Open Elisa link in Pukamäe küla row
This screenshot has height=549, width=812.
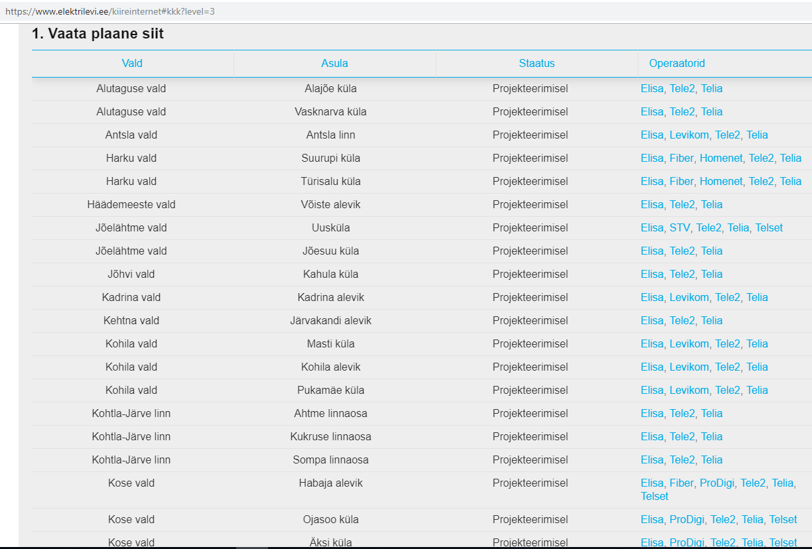coord(652,391)
